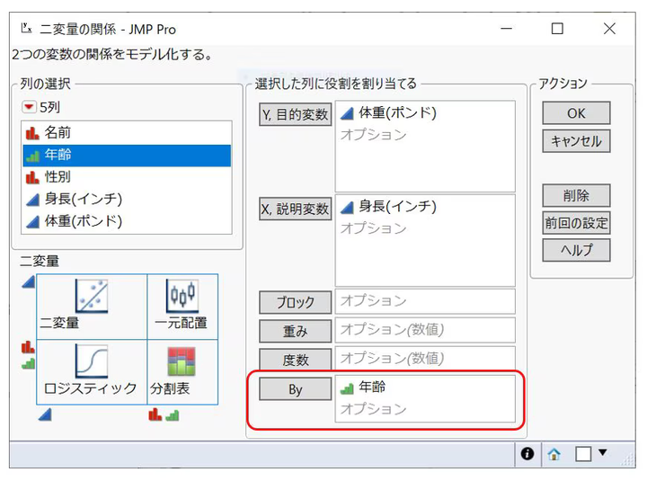Screen dimensions: 647x481
Task: Select the 名前 column in the list
Action: 127,133
